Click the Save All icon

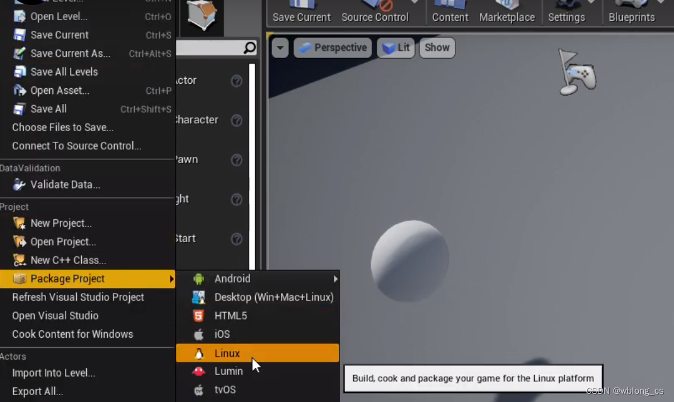point(20,109)
